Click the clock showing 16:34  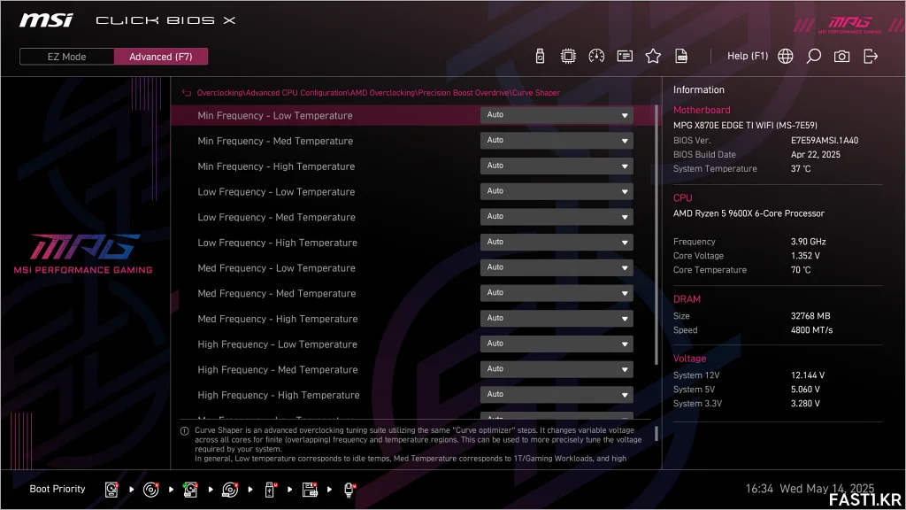click(x=759, y=489)
